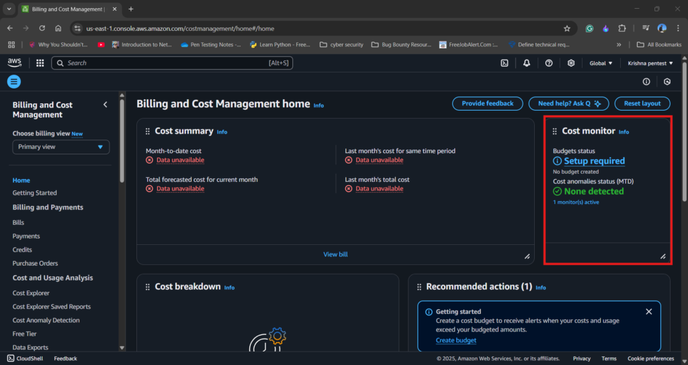Open the Krishna pentest account menu
This screenshot has width=688, height=365.
click(x=650, y=63)
